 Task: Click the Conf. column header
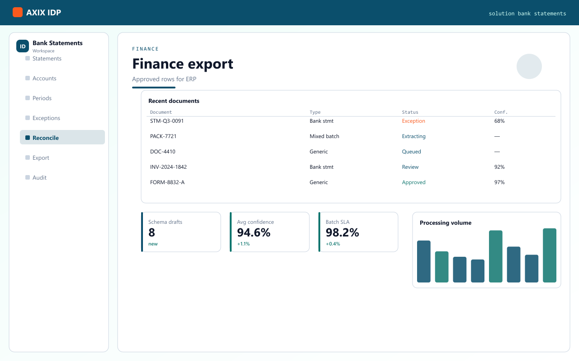tap(501, 112)
